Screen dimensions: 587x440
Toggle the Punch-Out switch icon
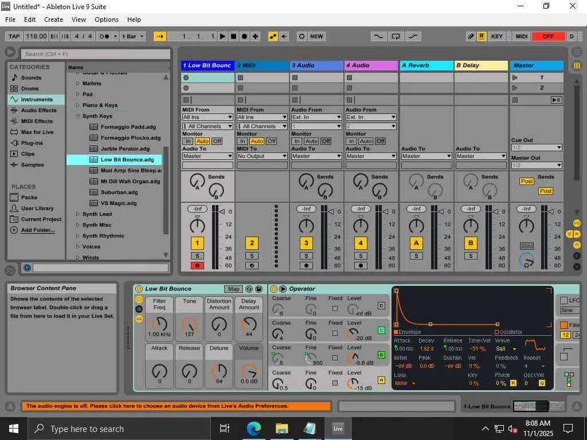coord(413,36)
